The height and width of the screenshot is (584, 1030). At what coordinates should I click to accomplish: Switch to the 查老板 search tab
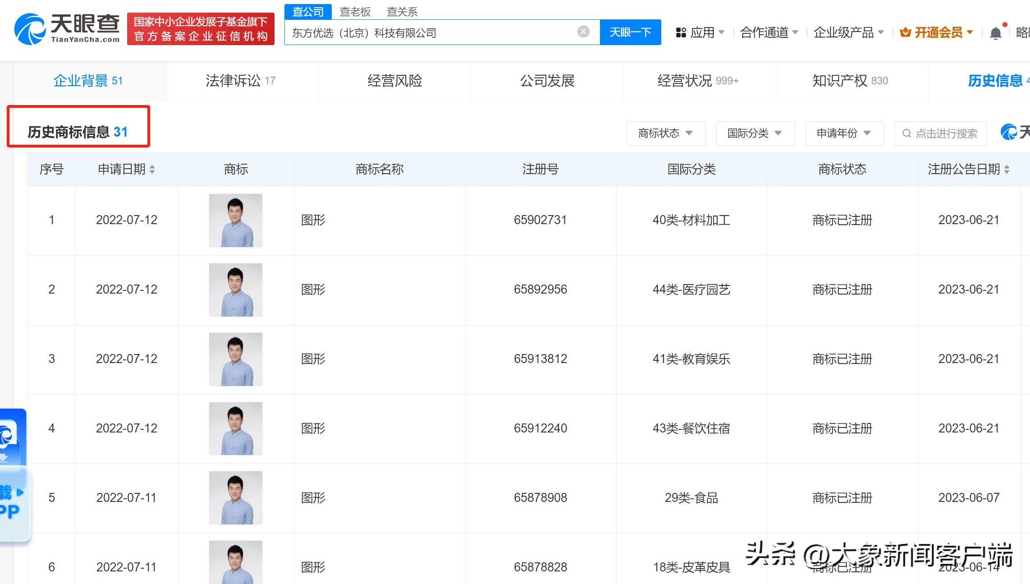tap(355, 12)
